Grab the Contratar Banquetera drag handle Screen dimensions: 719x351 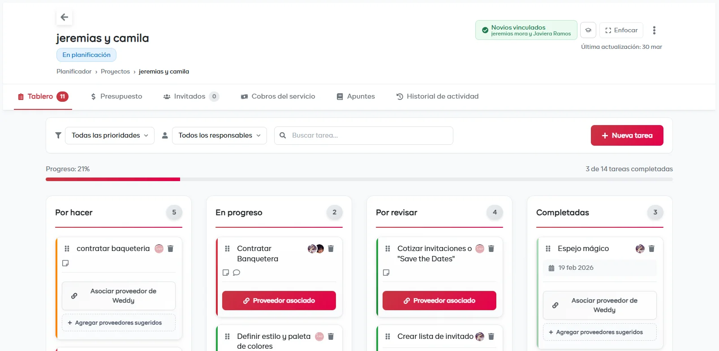pos(227,249)
